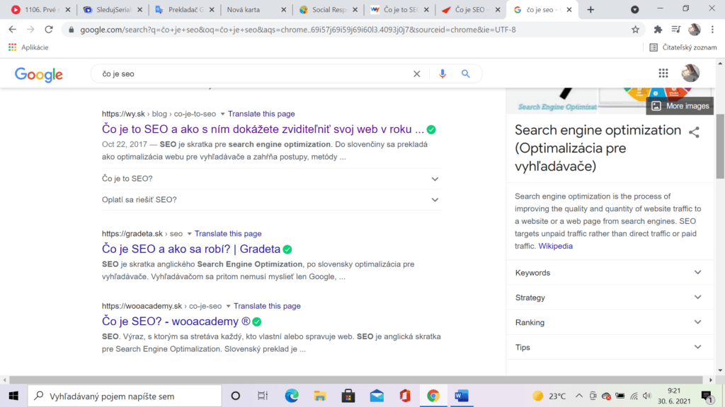Screen dimensions: 725x407
Task: Go to Google homepage via logo
Action: pyautogui.click(x=39, y=74)
